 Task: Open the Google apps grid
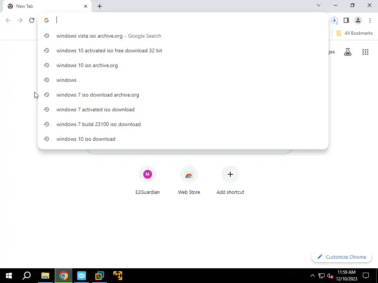click(365, 52)
